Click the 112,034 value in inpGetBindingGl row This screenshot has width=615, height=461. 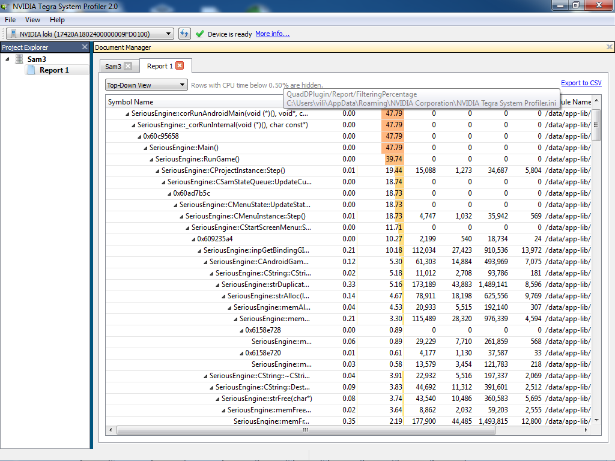424,250
